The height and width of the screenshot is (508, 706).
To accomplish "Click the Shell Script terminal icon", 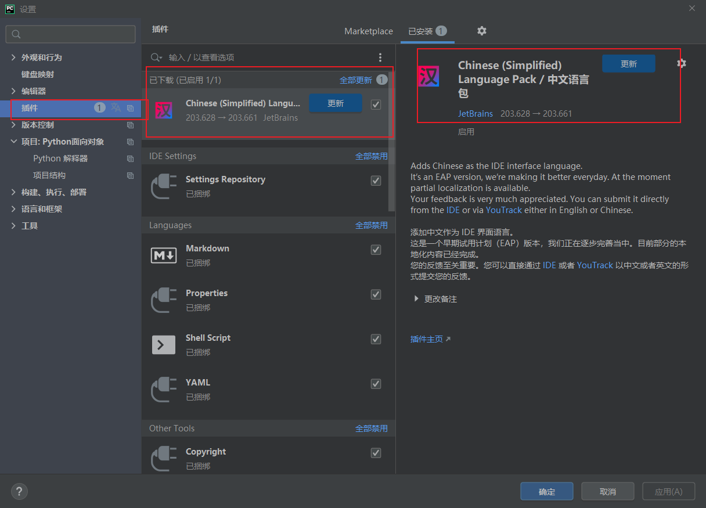I will 164,345.
